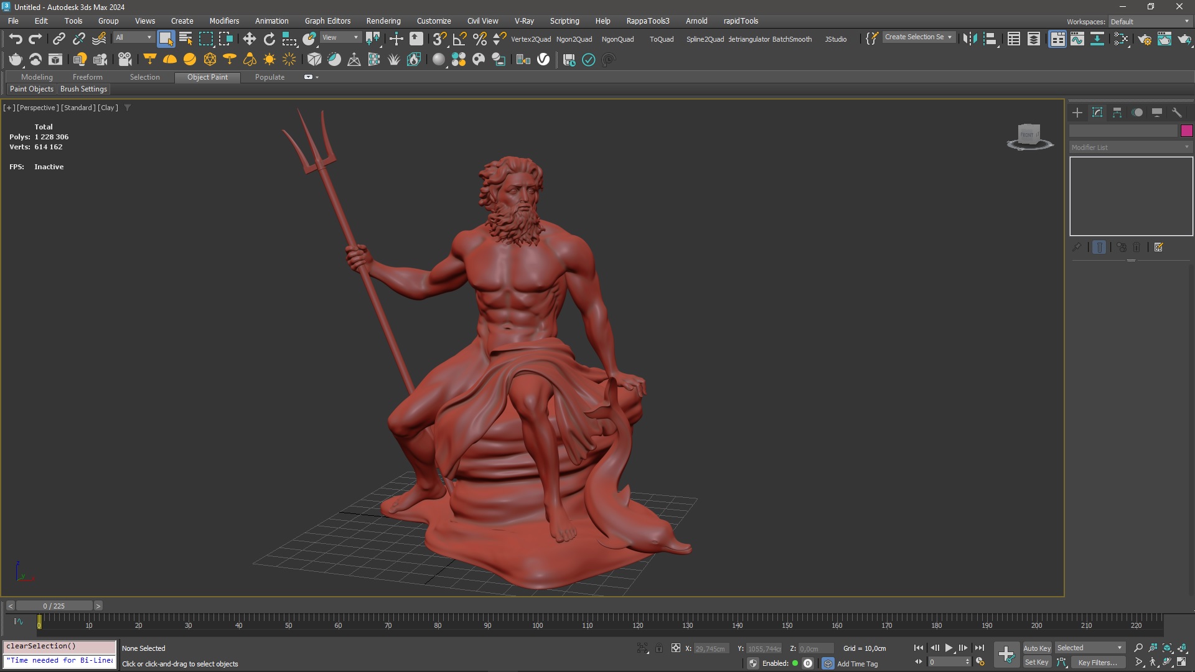
Task: Open the ribbon options arrow
Action: tap(317, 77)
